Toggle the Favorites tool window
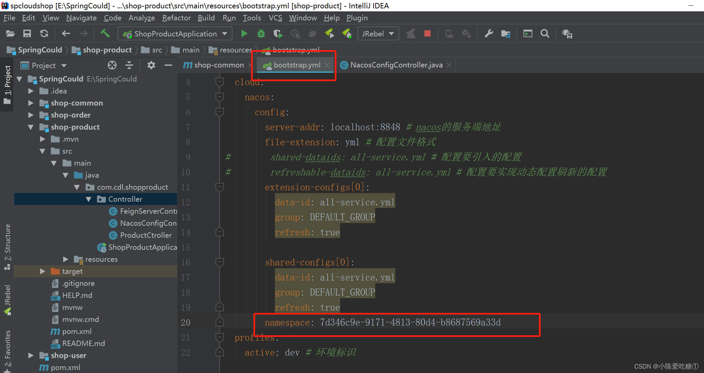 [x=7, y=349]
